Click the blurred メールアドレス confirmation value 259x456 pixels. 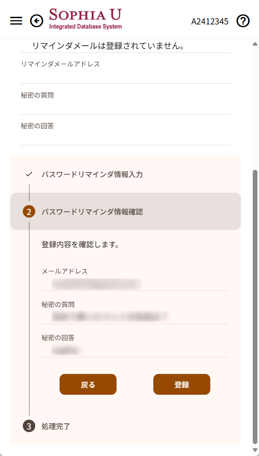(96, 284)
